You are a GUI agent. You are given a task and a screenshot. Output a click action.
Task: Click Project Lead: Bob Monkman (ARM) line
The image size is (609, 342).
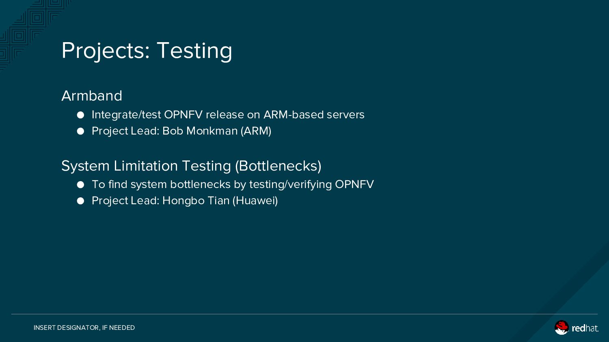181,131
